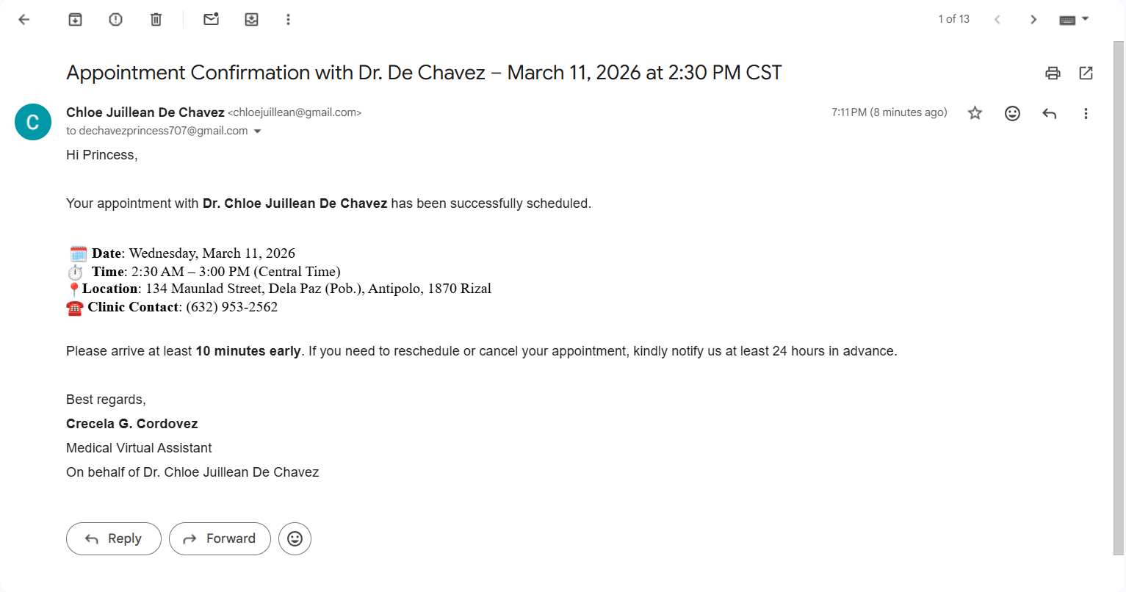Reply using the header arrow icon
1126x592 pixels.
pyautogui.click(x=1049, y=113)
